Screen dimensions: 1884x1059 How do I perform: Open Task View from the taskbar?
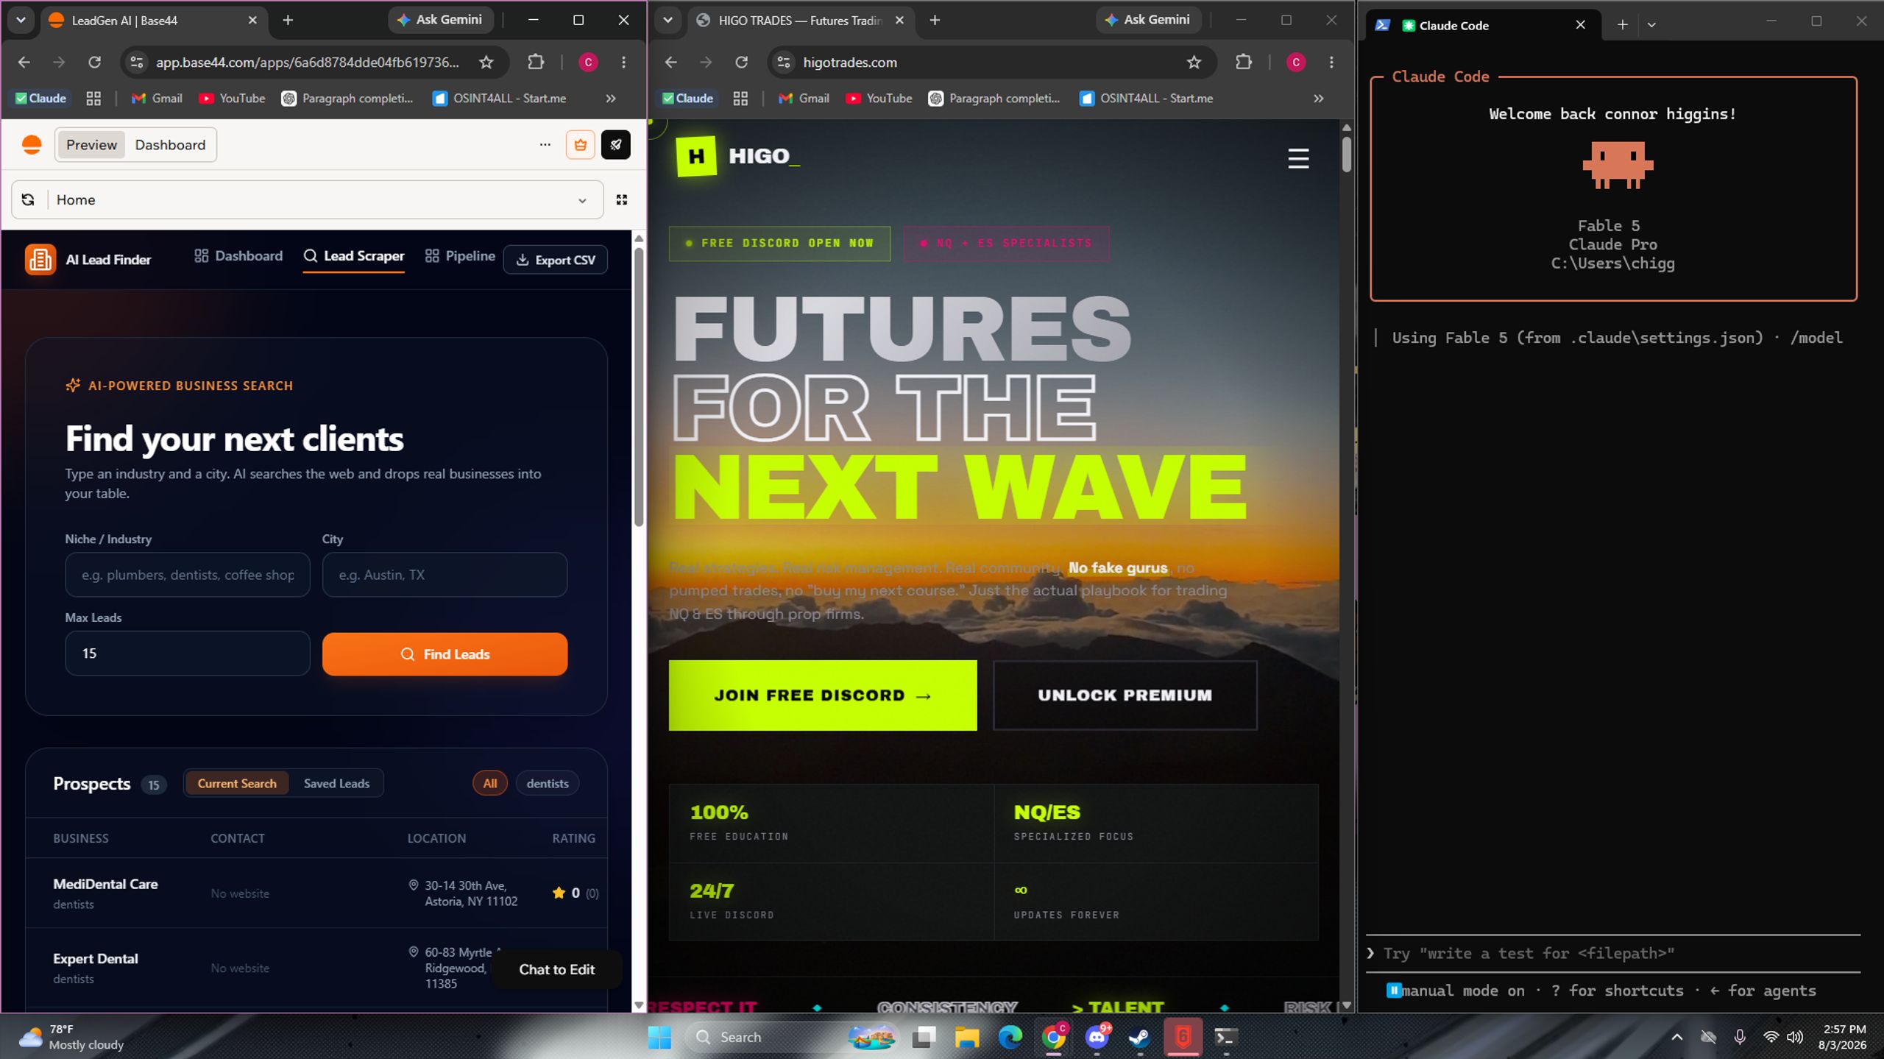coord(924,1037)
